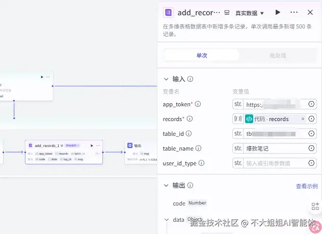
Task: Click the code Number output row
Action: [190, 203]
